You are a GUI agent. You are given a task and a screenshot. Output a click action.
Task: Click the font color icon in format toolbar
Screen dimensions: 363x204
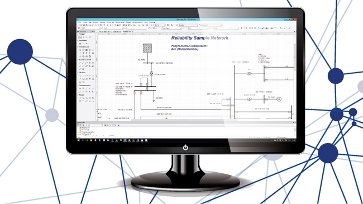tap(267, 28)
